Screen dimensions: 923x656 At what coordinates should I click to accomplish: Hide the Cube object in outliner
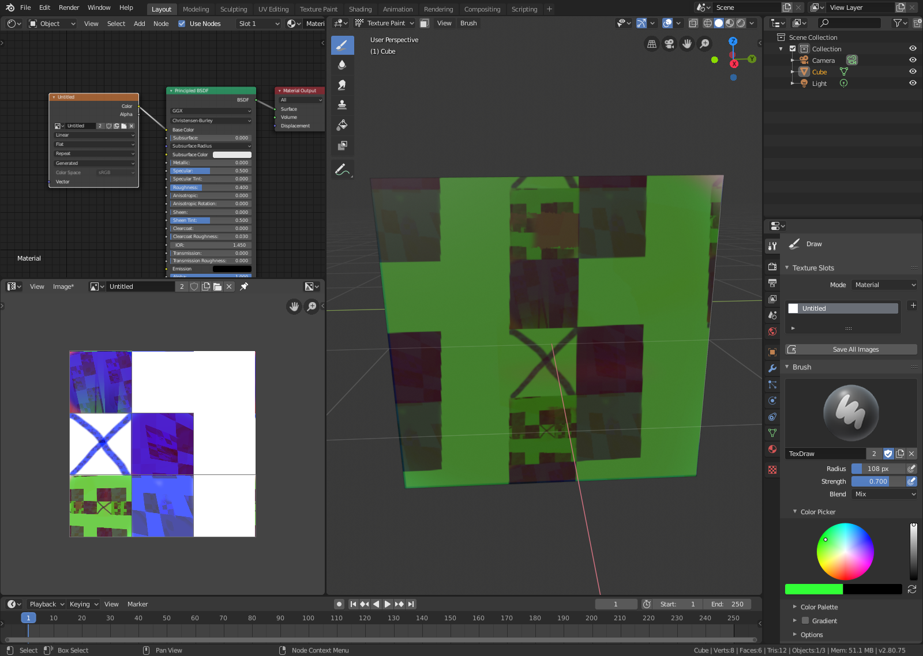tap(913, 71)
